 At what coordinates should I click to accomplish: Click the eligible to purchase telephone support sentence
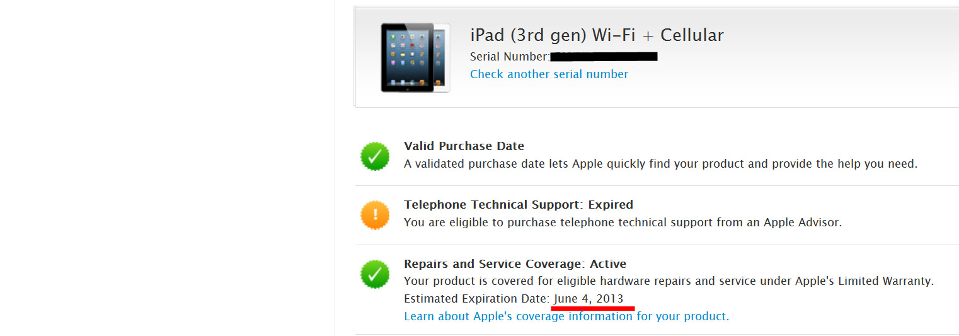click(x=623, y=223)
